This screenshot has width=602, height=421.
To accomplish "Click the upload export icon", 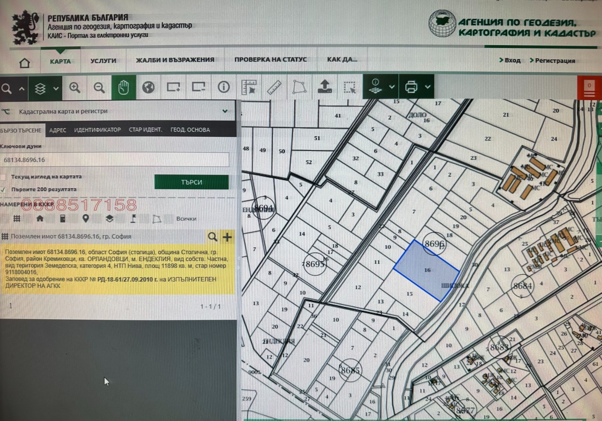I will pos(324,87).
